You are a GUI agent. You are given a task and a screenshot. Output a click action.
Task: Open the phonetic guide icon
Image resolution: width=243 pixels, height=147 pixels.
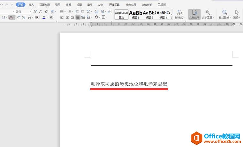point(52,12)
